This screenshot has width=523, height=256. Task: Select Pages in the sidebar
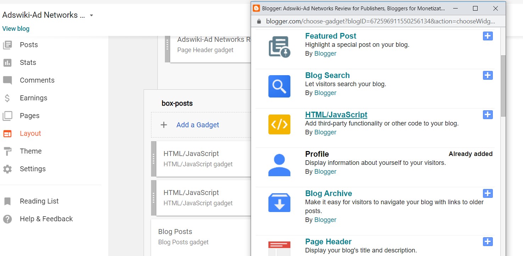[x=29, y=116]
